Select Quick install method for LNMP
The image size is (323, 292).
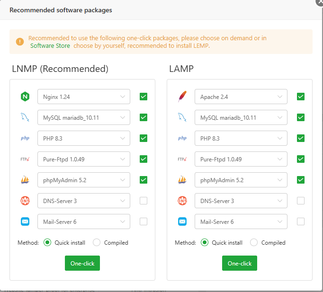point(47,242)
